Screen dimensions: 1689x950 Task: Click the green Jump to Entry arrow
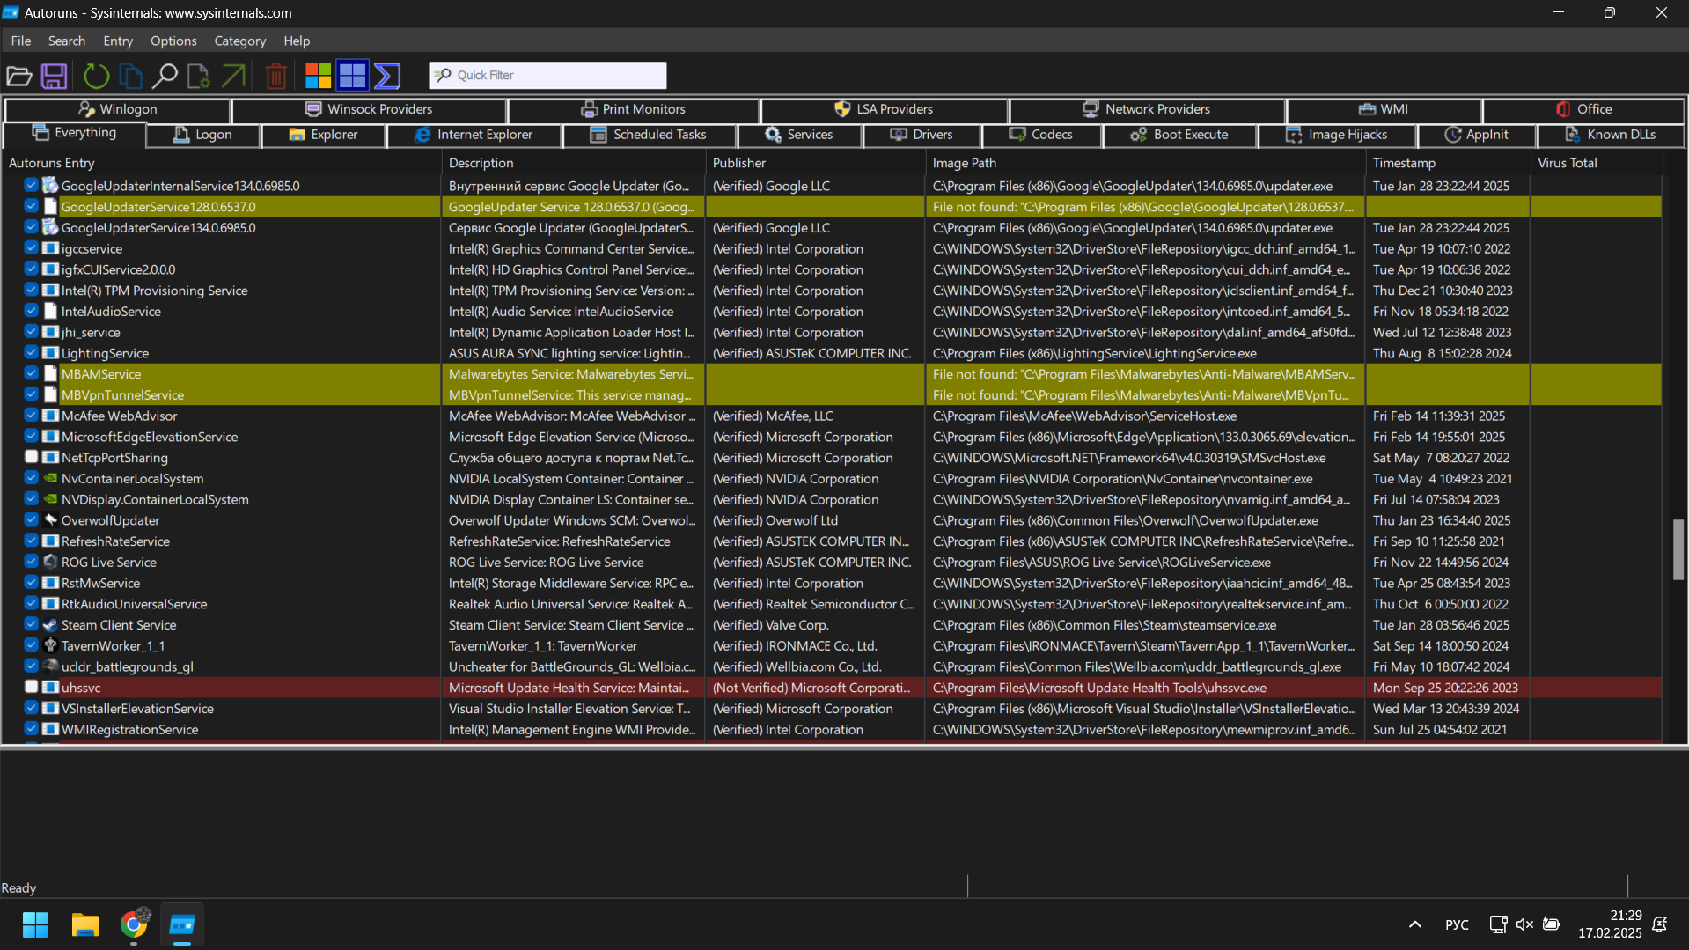233,76
